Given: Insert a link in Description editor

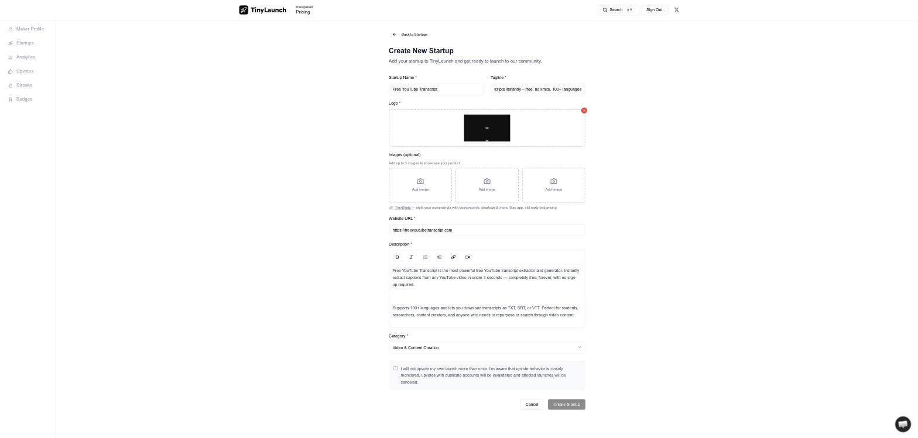Looking at the screenshot, I should tap(453, 257).
